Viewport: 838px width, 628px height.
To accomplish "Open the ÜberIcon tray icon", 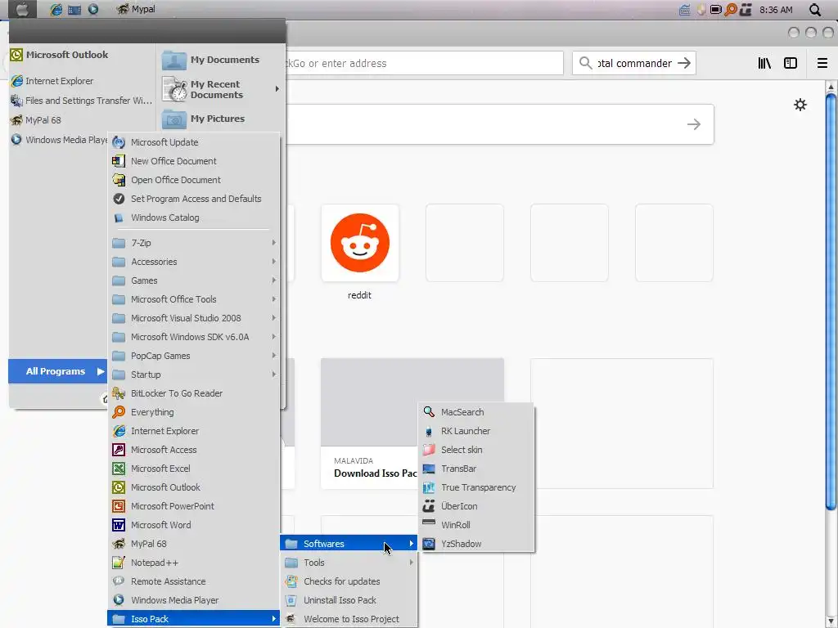I will (746, 10).
